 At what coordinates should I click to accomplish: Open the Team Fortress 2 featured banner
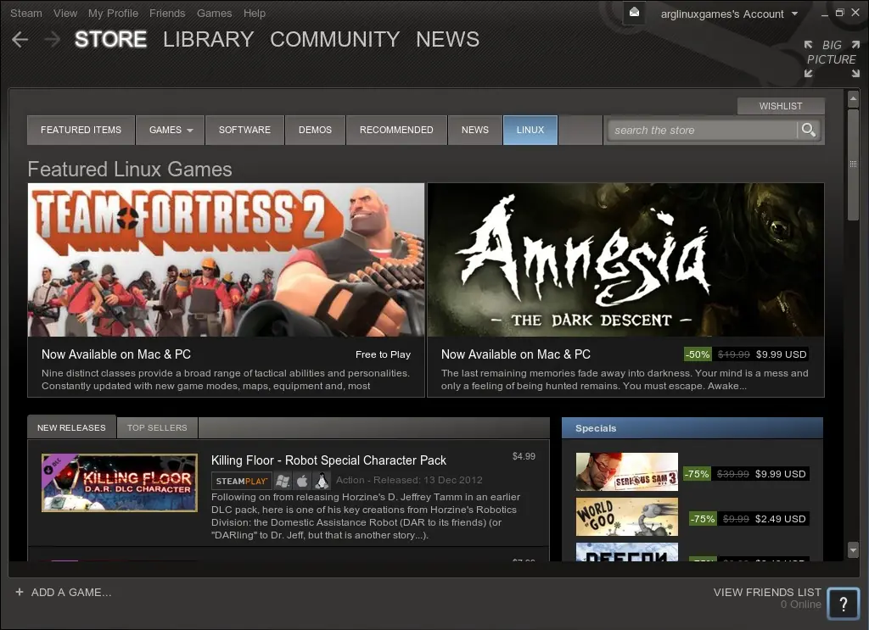(x=226, y=259)
